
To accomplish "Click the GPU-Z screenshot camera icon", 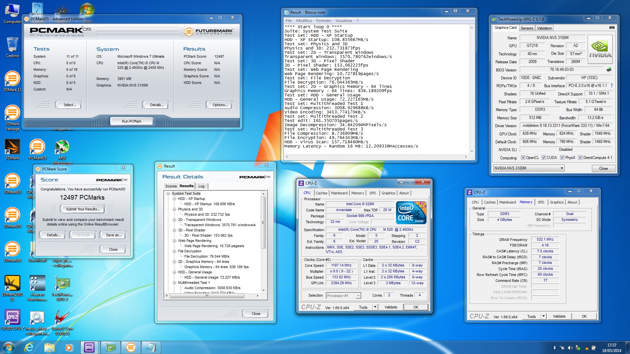I will 612,28.
